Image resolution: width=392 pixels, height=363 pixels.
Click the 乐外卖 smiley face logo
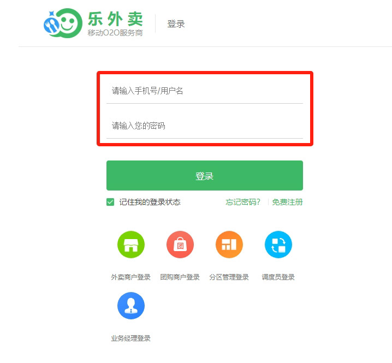click(x=63, y=23)
